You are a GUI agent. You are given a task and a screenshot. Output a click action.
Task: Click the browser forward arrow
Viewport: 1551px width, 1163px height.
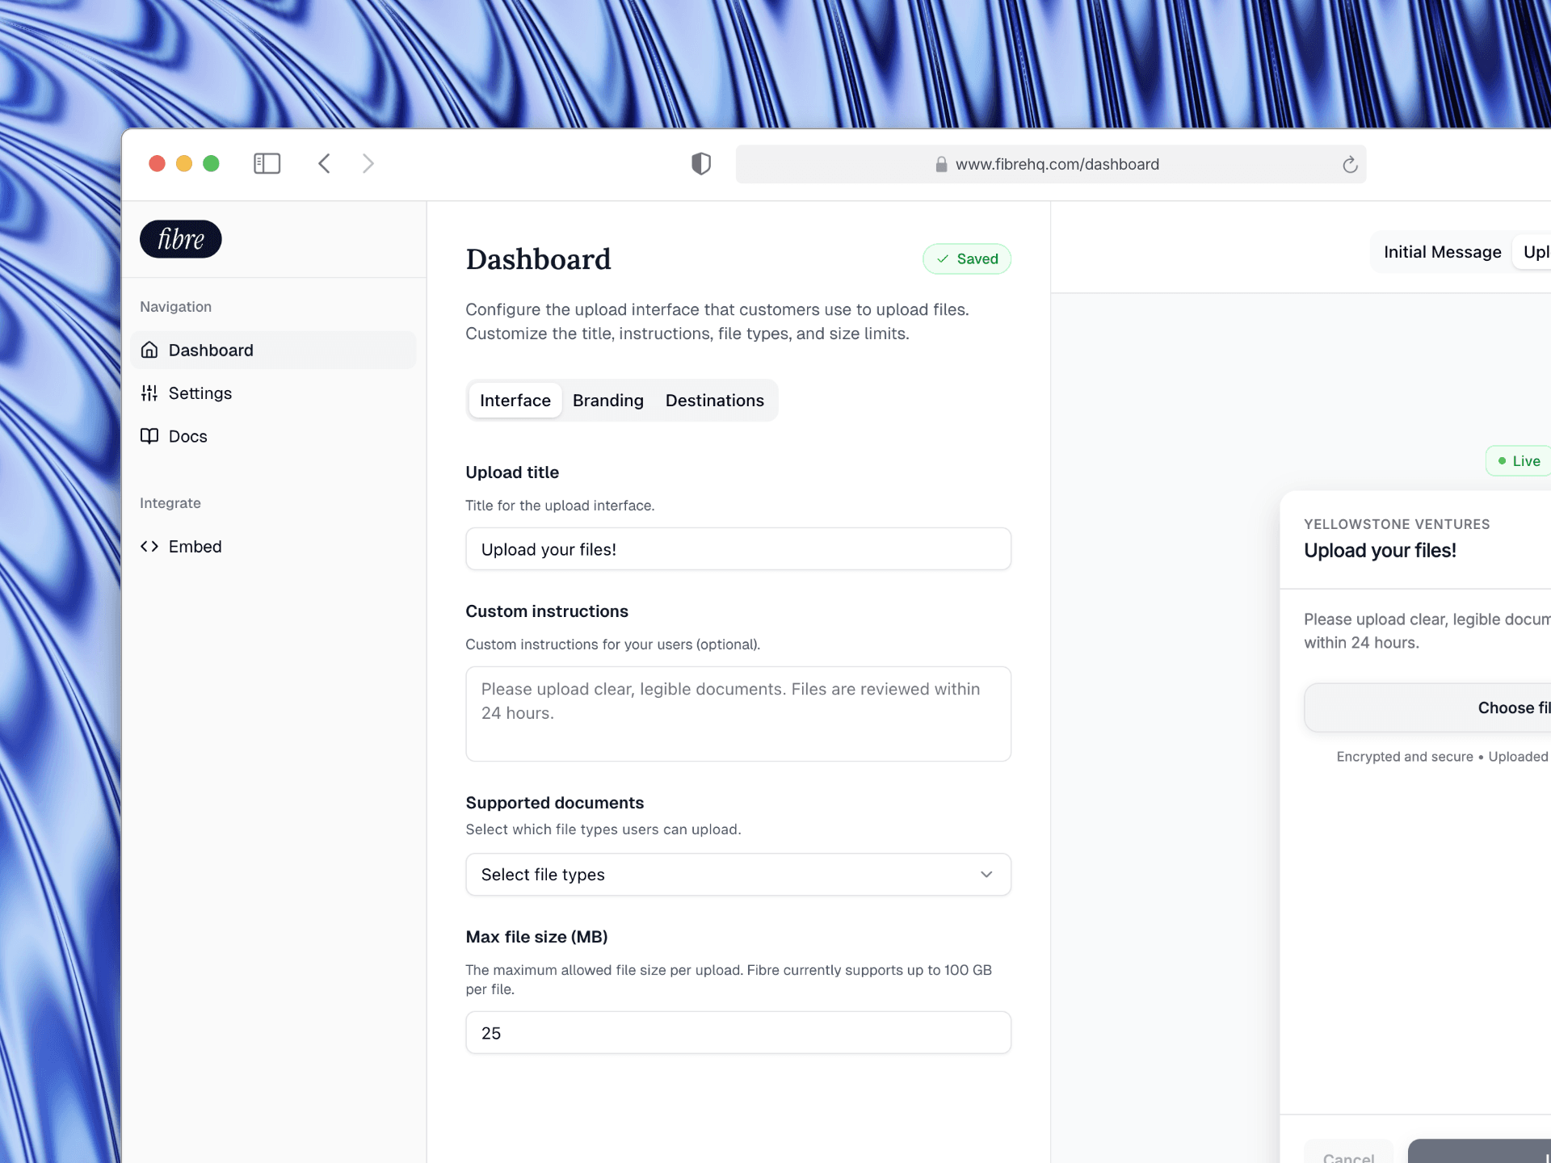pyautogui.click(x=368, y=164)
